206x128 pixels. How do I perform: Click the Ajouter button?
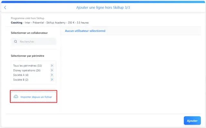tap(192, 121)
